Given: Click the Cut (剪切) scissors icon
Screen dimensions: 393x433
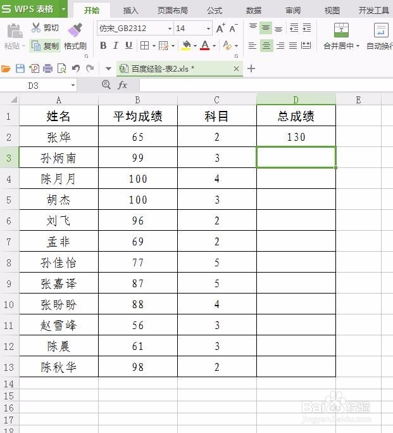Looking at the screenshot, I should [36, 27].
